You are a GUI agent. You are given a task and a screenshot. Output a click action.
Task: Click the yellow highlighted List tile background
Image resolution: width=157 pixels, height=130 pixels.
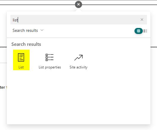[21, 60]
